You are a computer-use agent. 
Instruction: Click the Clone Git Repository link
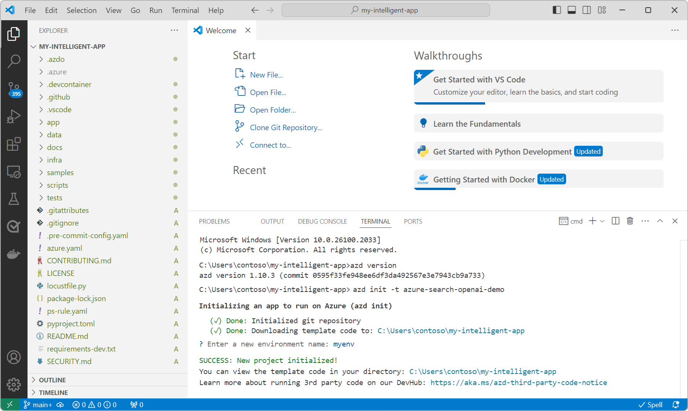click(286, 127)
